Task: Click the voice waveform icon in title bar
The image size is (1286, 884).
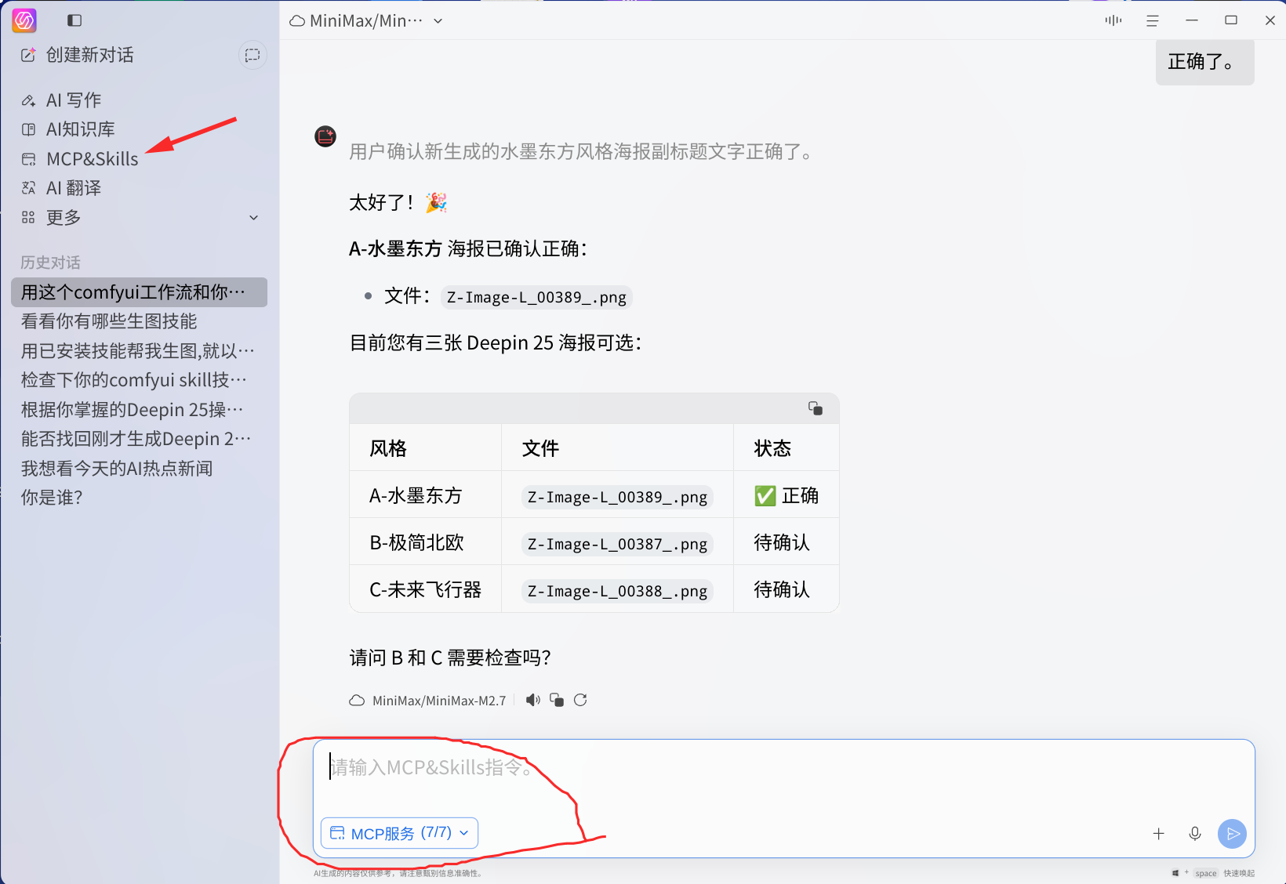Action: 1113,20
